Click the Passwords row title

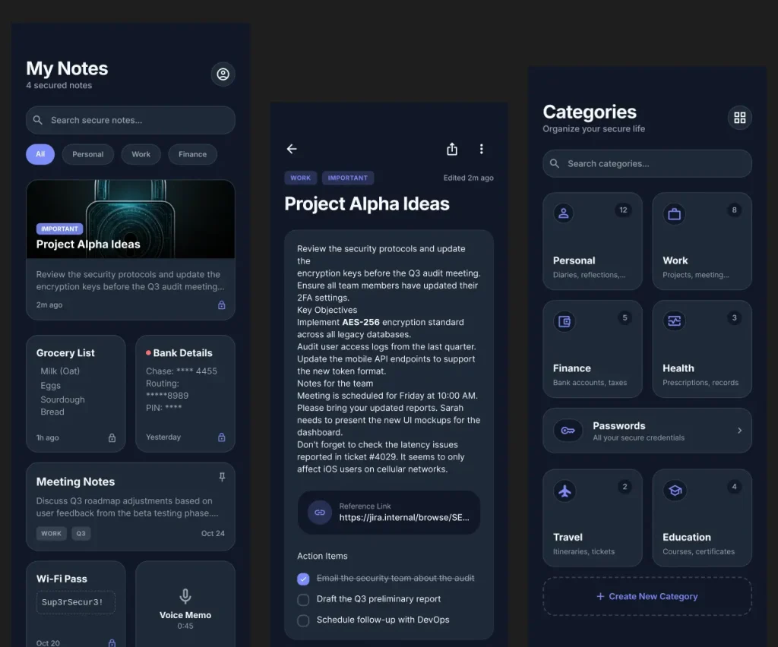coord(619,426)
